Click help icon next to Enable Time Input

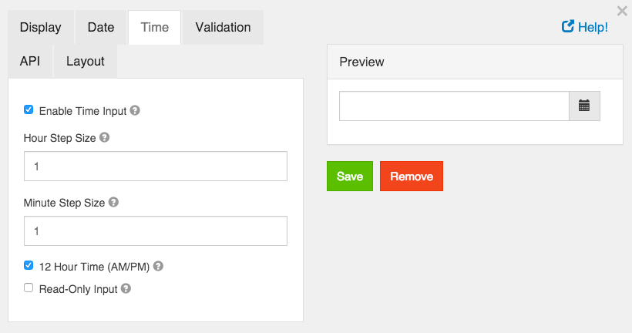[135, 111]
